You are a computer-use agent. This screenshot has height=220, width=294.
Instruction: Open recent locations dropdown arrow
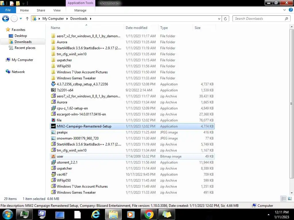tap(21, 19)
